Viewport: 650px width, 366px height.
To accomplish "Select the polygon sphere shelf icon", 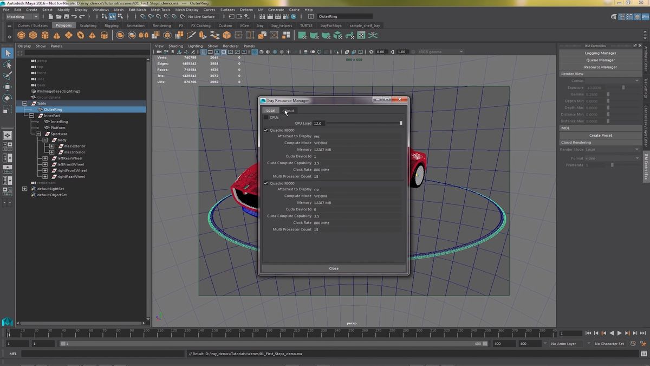I will tap(21, 35).
